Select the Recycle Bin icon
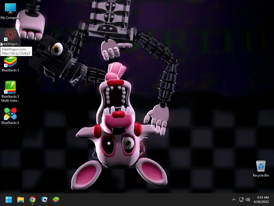Screen dimensions: 274x206 (x=261, y=169)
